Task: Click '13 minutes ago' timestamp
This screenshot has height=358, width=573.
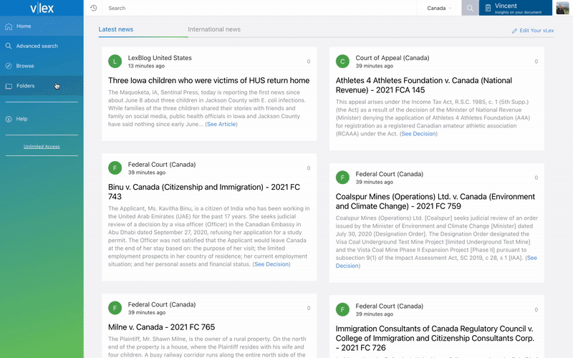Action: click(x=146, y=66)
